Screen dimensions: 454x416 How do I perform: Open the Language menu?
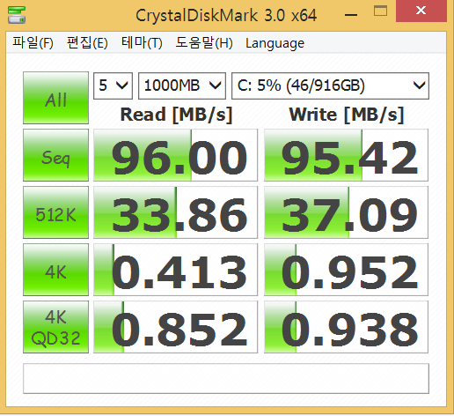(275, 44)
